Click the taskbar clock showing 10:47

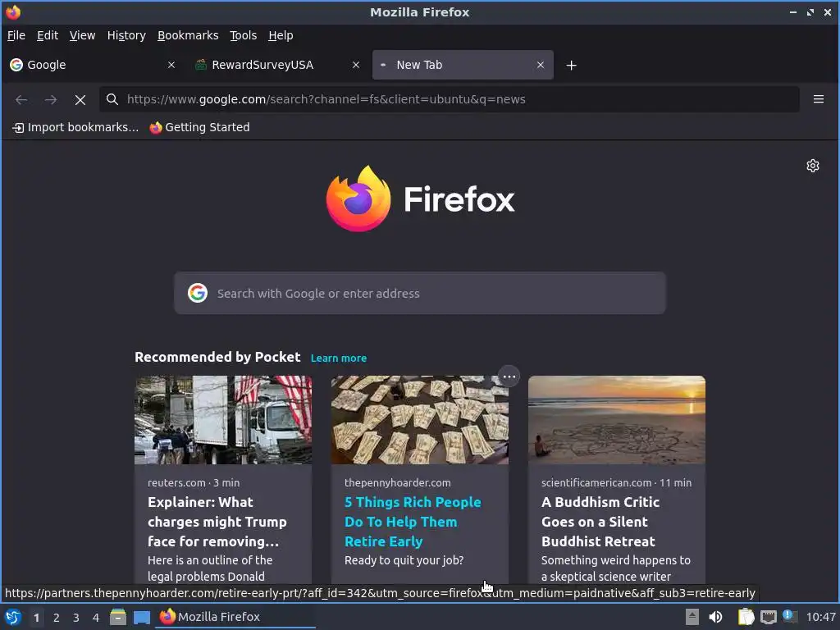[820, 617]
